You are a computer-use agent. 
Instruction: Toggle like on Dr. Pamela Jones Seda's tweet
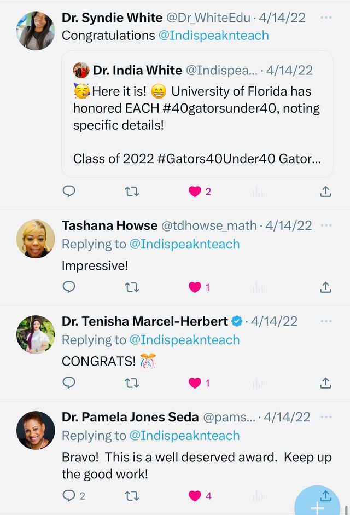pyautogui.click(x=195, y=496)
